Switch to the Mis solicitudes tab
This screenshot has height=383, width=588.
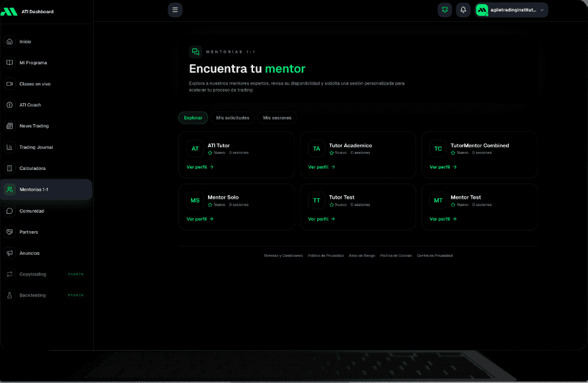233,118
